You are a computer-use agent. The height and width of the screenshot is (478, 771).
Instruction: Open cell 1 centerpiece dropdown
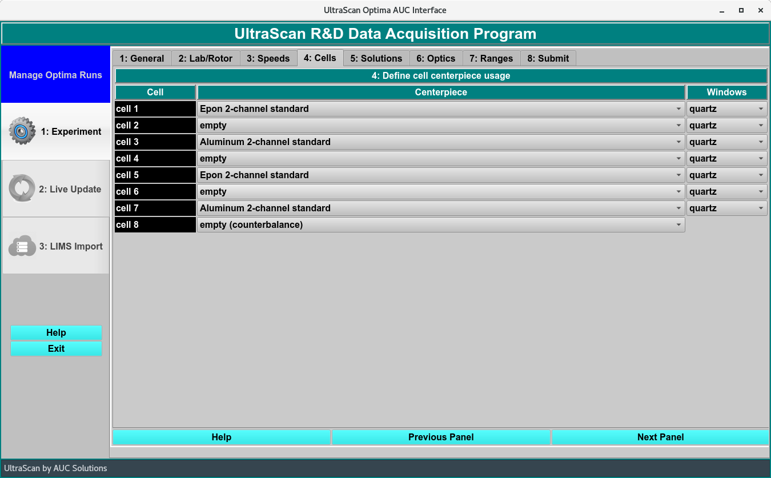pos(440,109)
